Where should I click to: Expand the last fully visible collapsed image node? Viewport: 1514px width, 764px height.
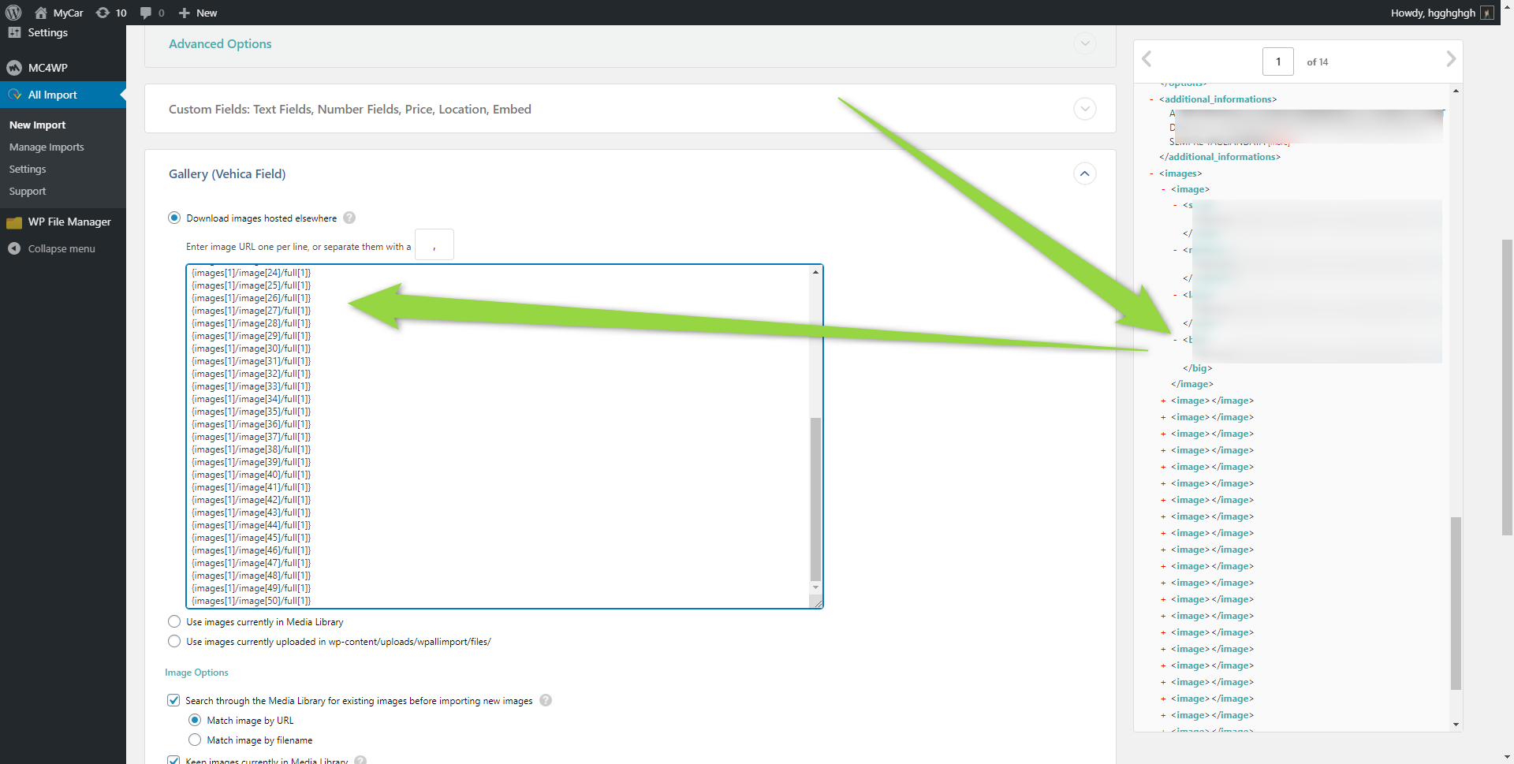click(x=1163, y=715)
